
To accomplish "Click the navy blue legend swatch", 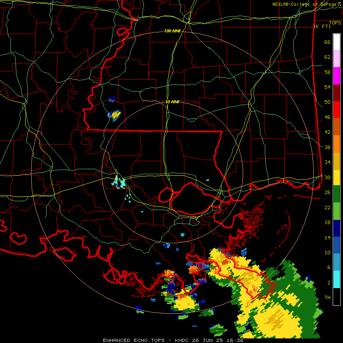I will (x=337, y=228).
